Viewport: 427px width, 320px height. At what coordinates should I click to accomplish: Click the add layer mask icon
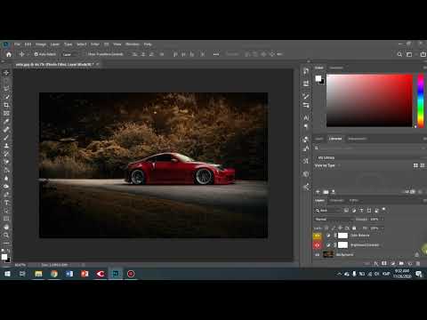coord(384,263)
